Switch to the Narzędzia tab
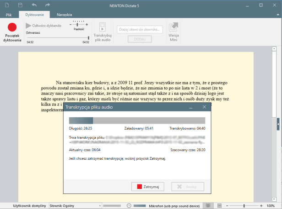 65,15
